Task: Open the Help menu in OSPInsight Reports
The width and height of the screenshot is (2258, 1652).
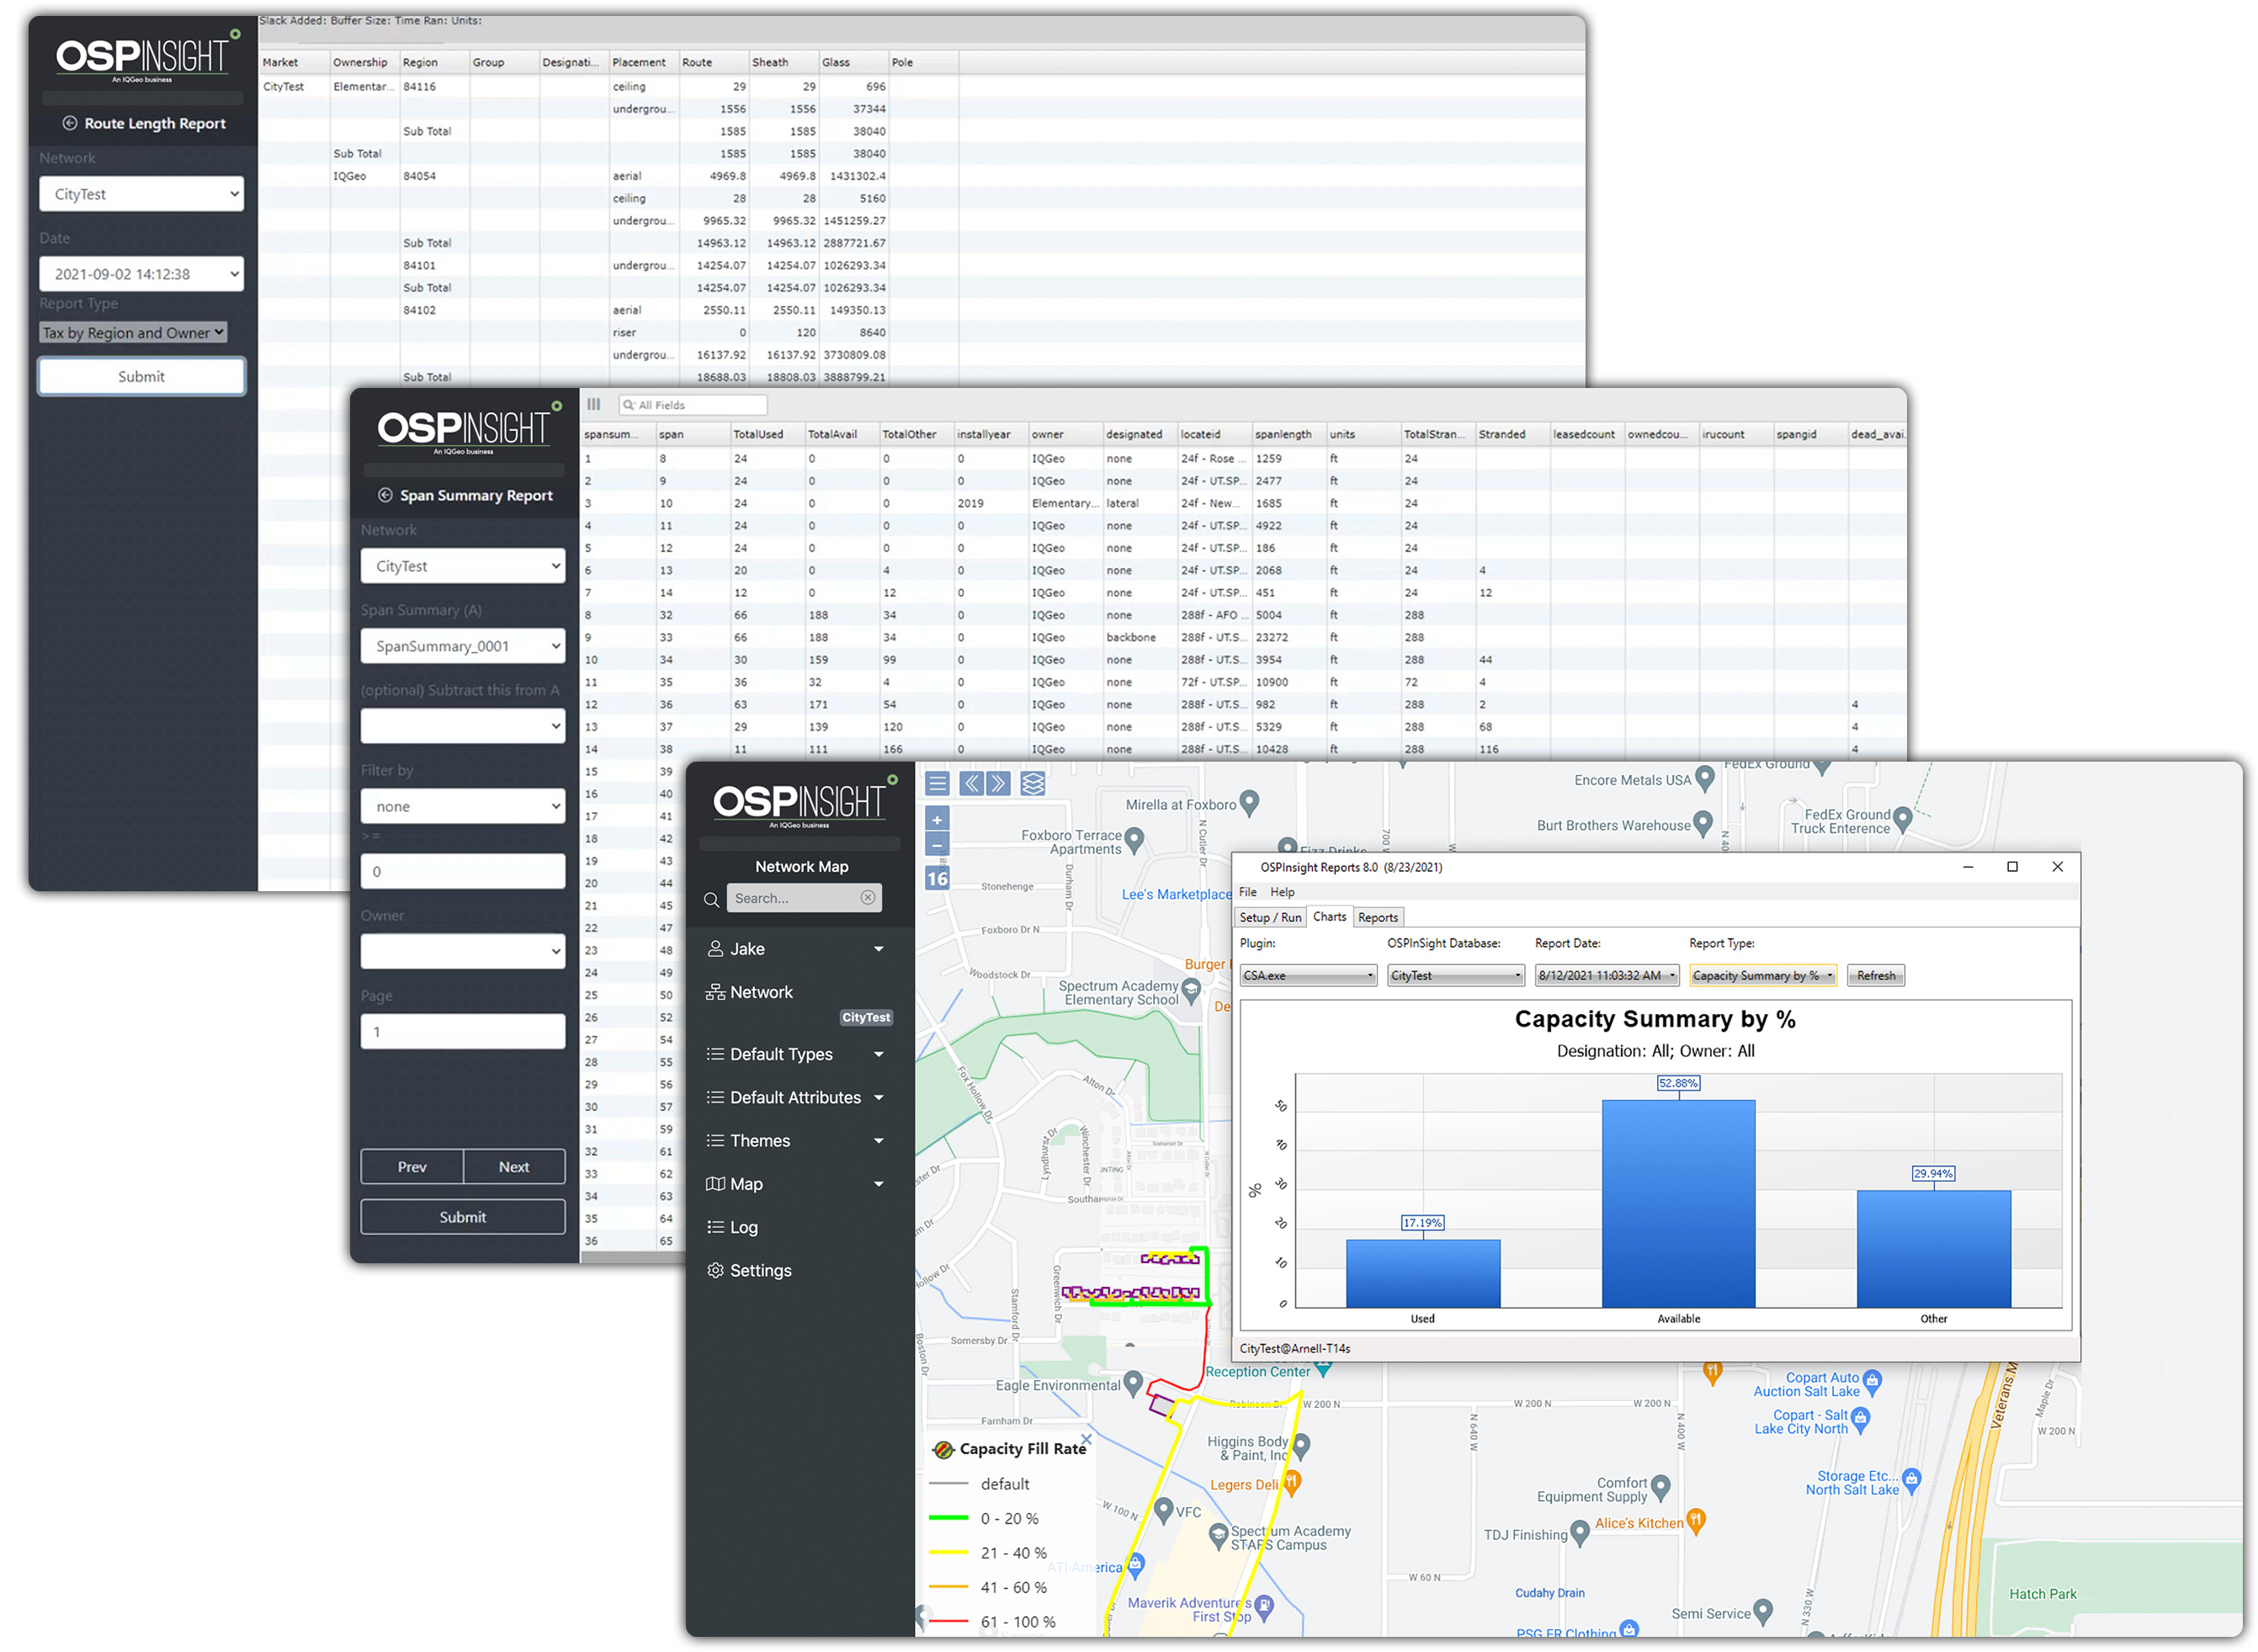Action: [1282, 892]
